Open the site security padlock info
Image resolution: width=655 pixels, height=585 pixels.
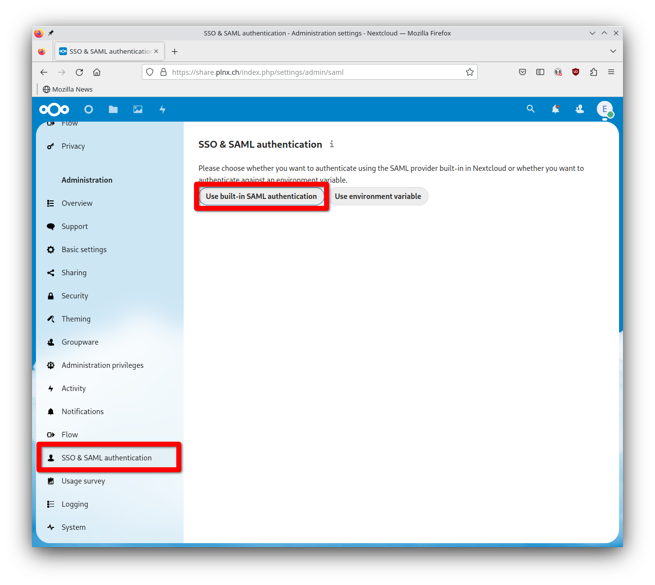click(x=164, y=72)
